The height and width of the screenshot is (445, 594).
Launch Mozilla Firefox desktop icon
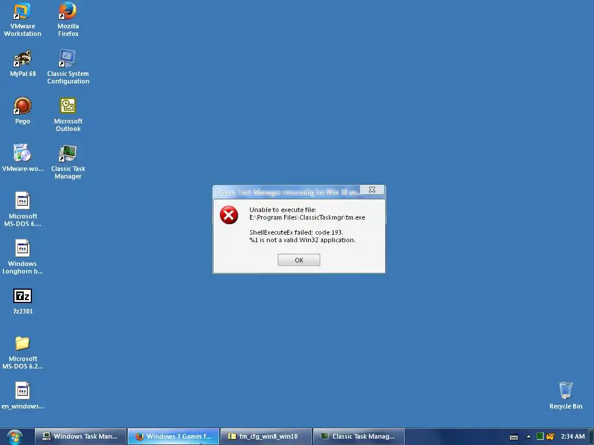(x=68, y=20)
